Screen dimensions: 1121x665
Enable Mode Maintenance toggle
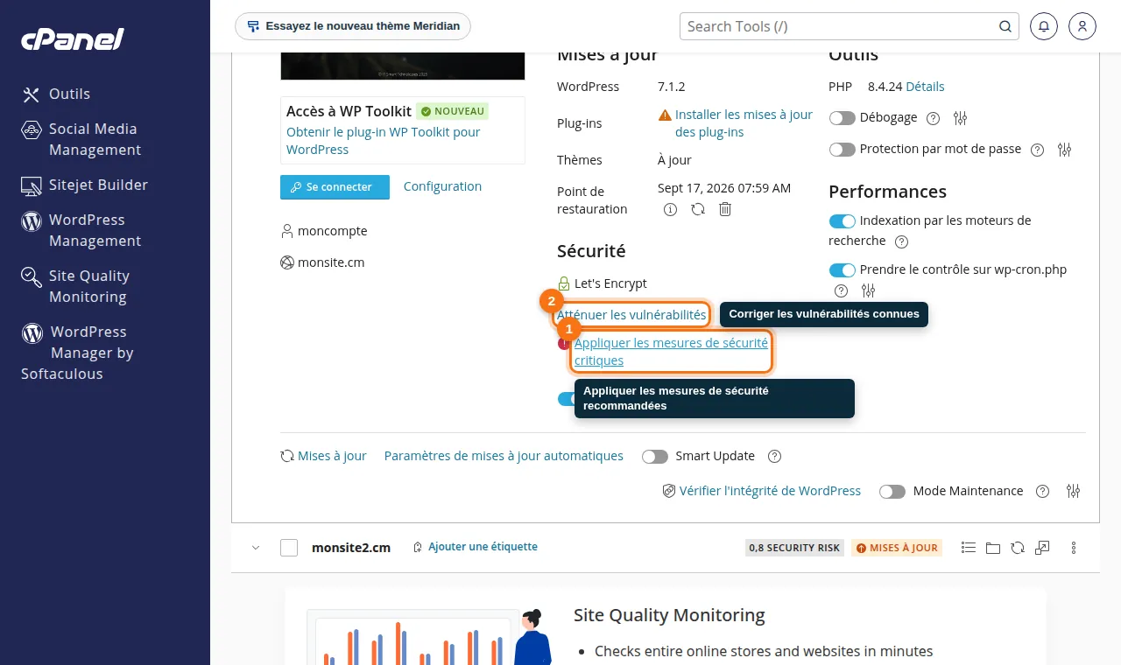tap(892, 491)
